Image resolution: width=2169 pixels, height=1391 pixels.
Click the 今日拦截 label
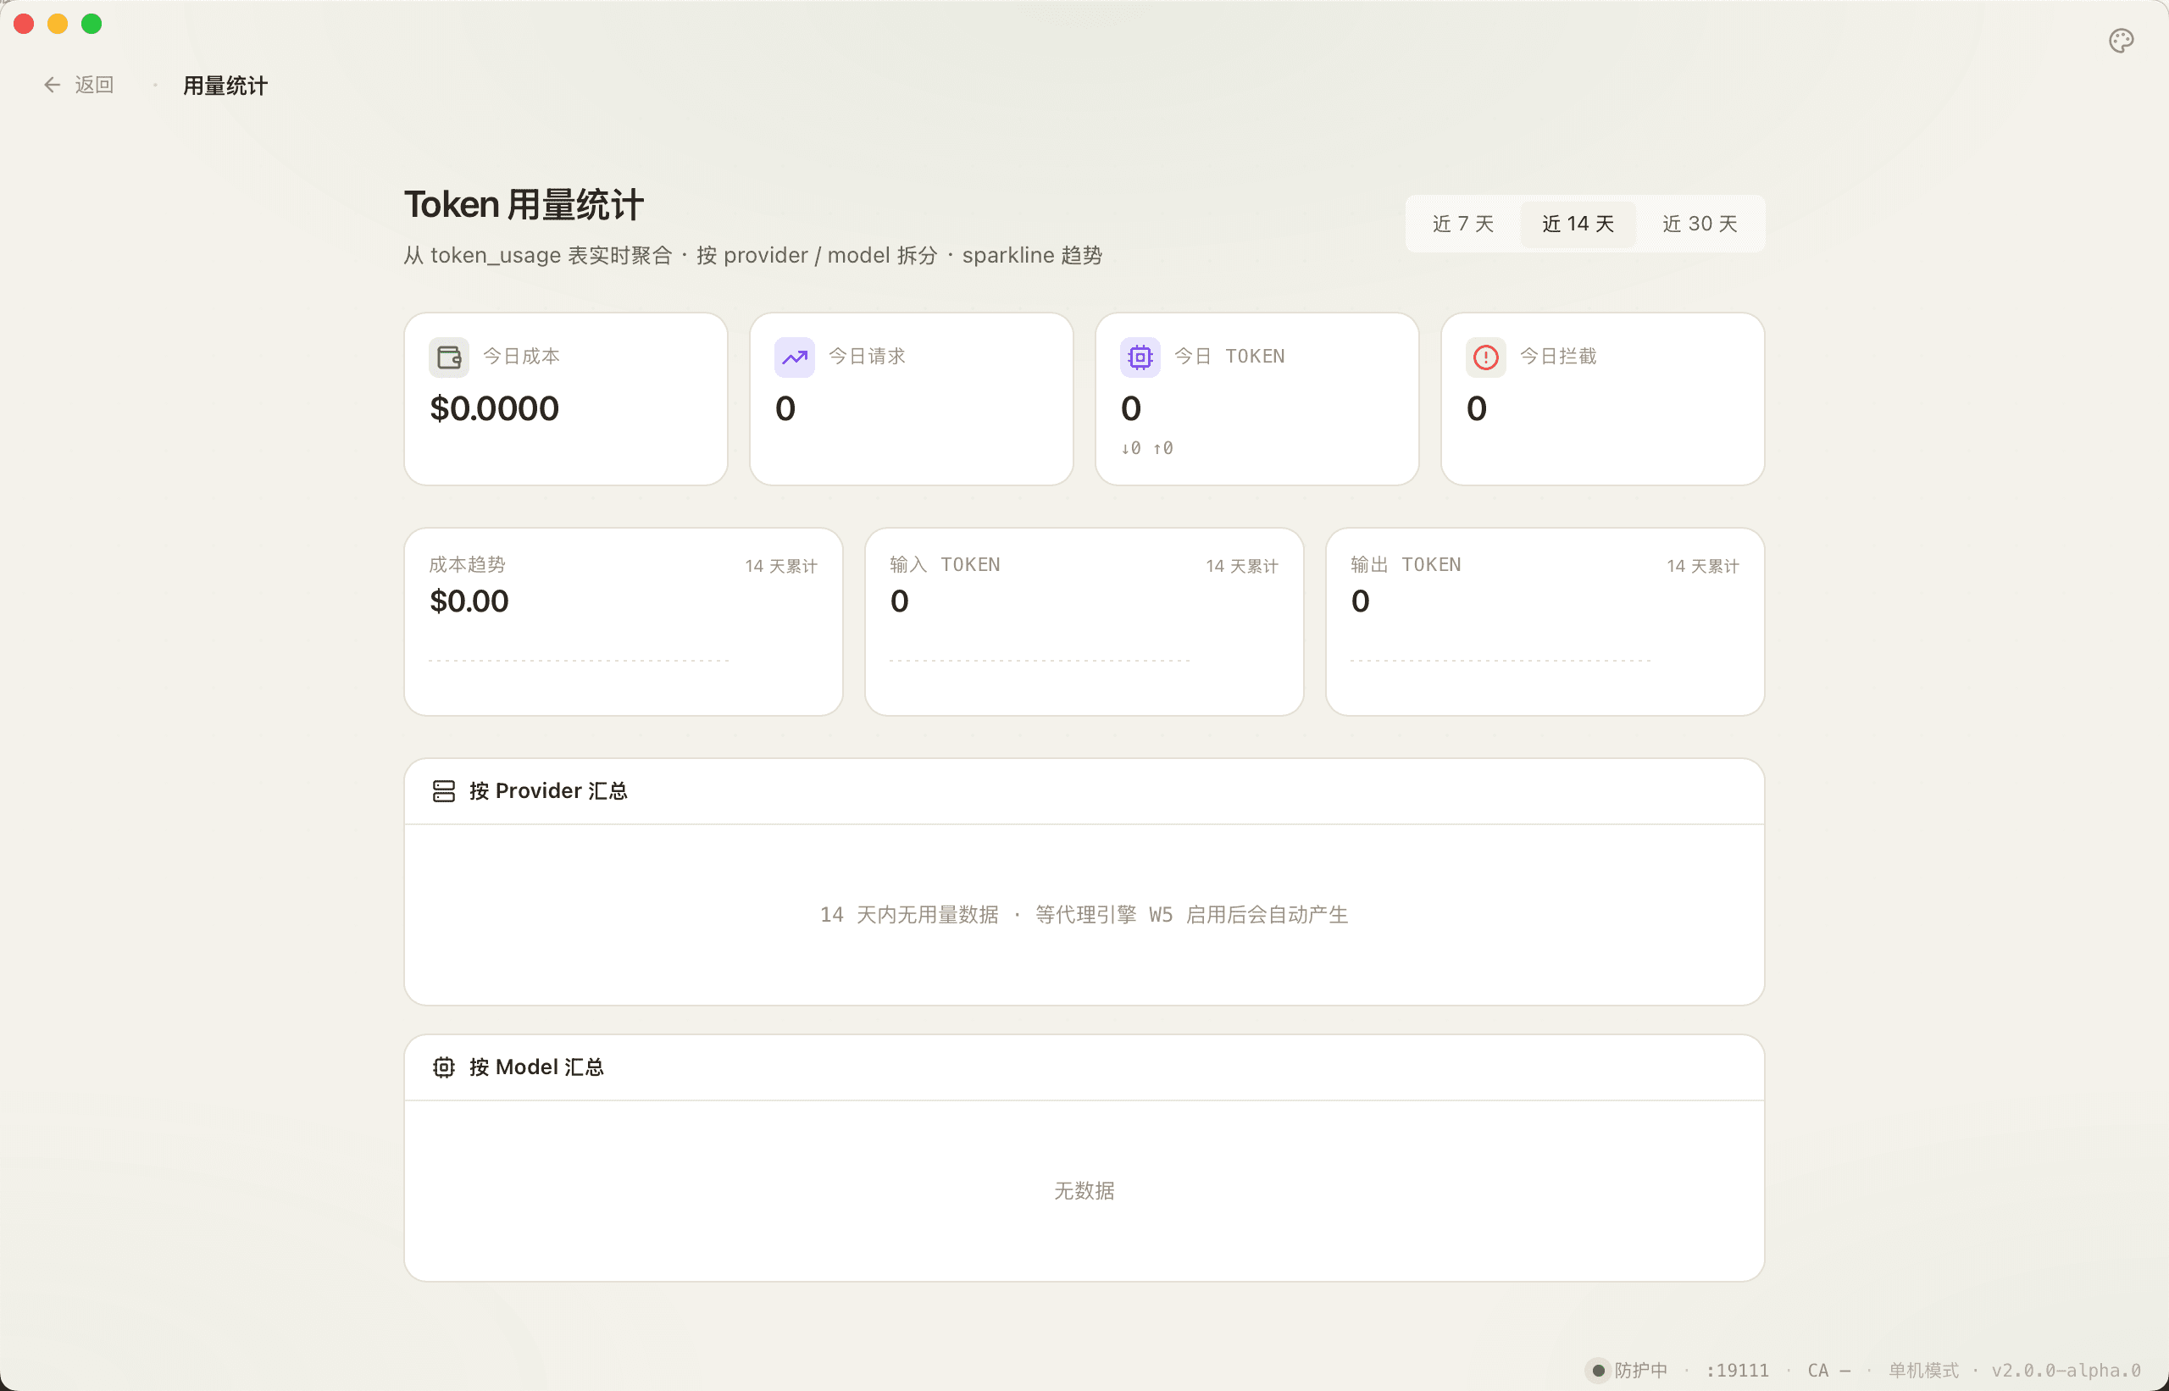[1558, 356]
